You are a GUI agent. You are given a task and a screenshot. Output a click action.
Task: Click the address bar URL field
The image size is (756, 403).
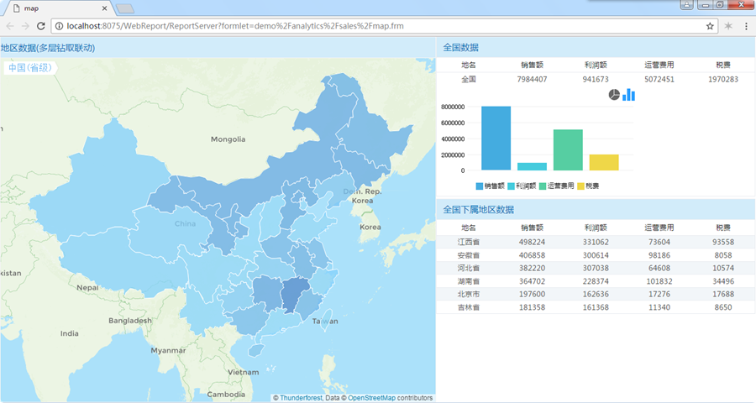pos(384,26)
